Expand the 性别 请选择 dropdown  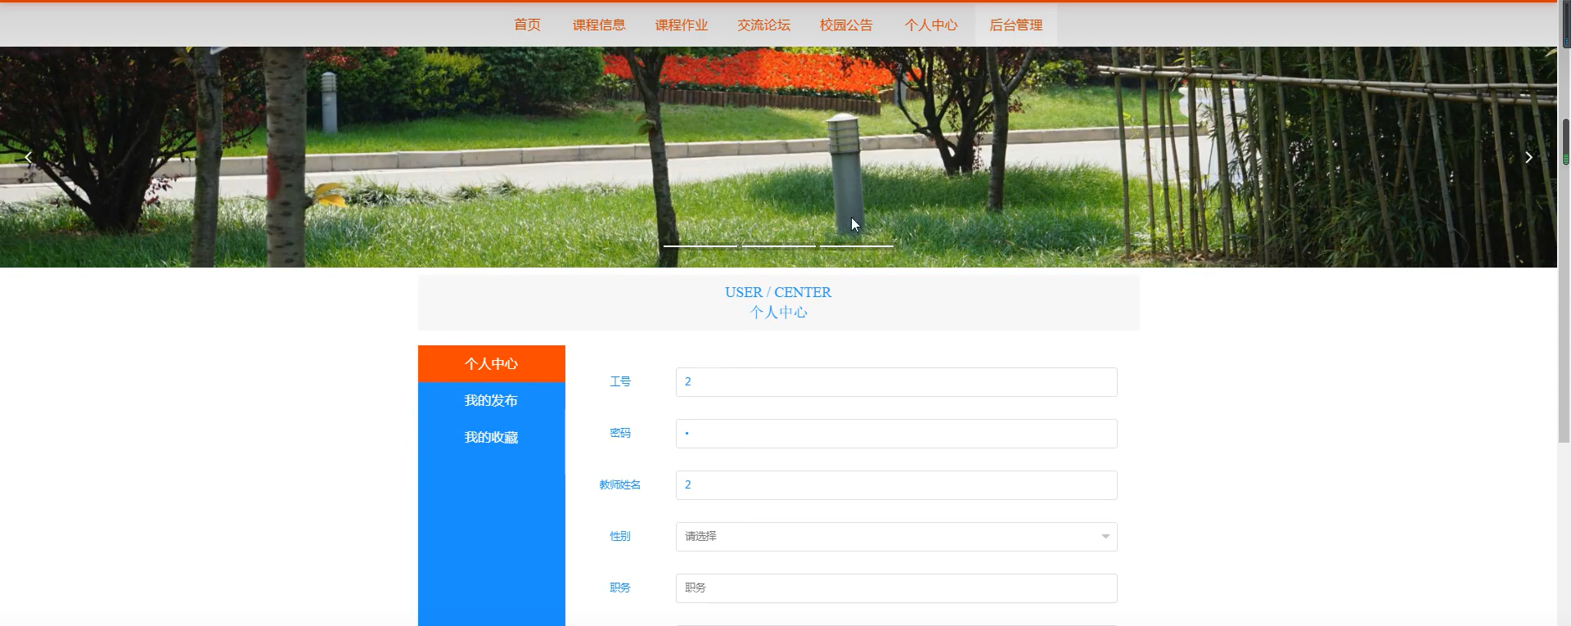[896, 537]
